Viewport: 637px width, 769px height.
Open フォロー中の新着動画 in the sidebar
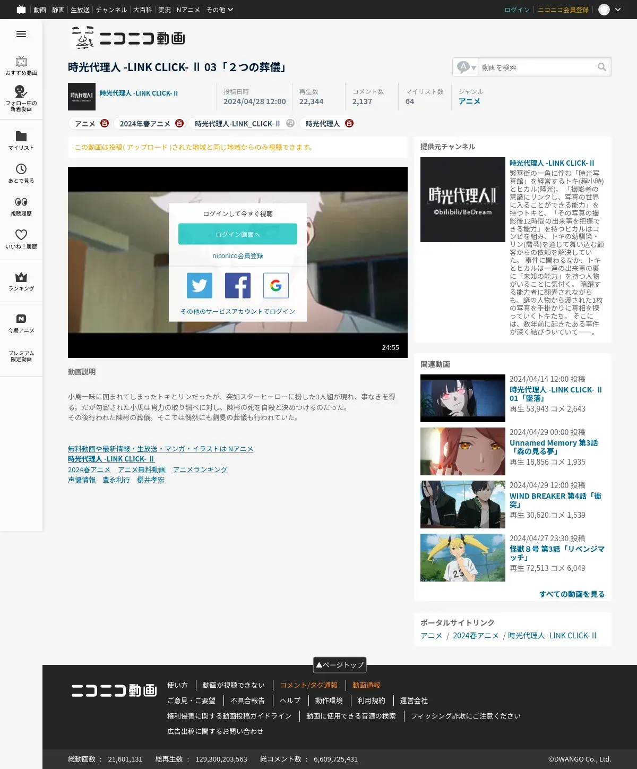(21, 98)
